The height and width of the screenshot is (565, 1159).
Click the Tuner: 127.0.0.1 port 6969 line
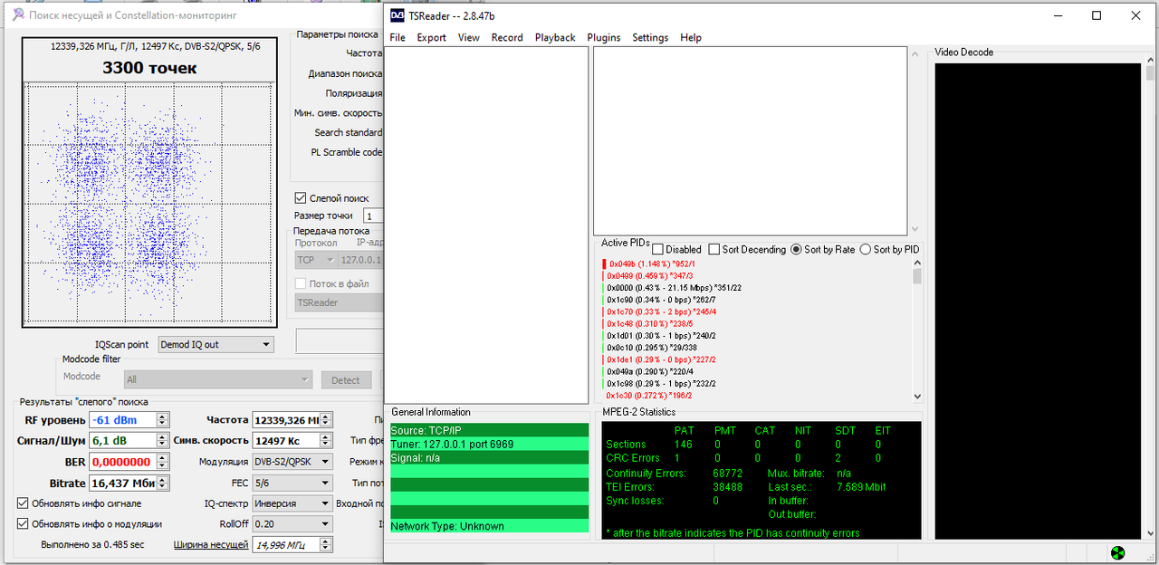click(x=489, y=444)
